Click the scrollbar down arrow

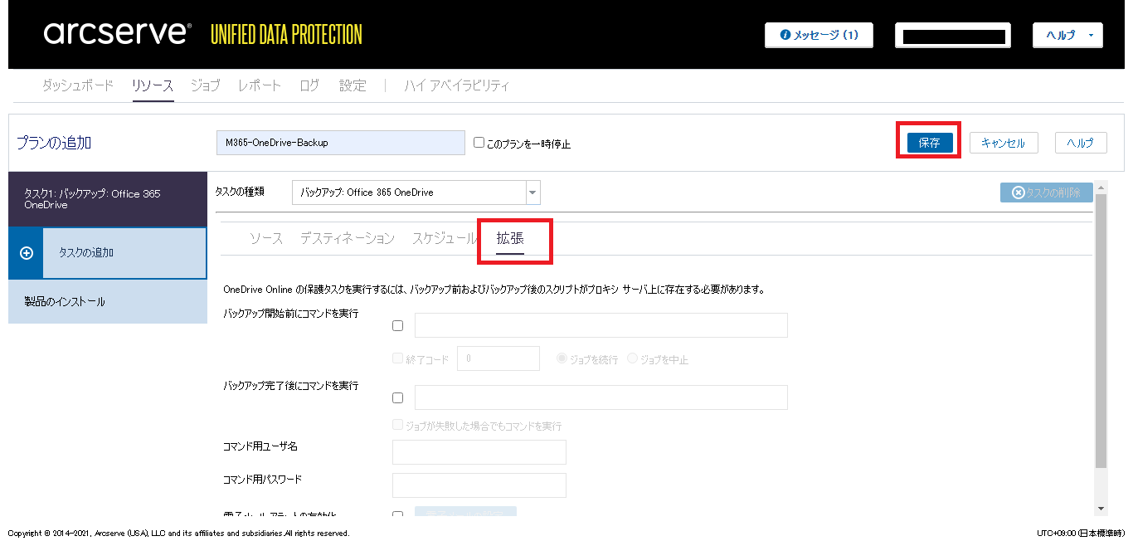[1101, 508]
